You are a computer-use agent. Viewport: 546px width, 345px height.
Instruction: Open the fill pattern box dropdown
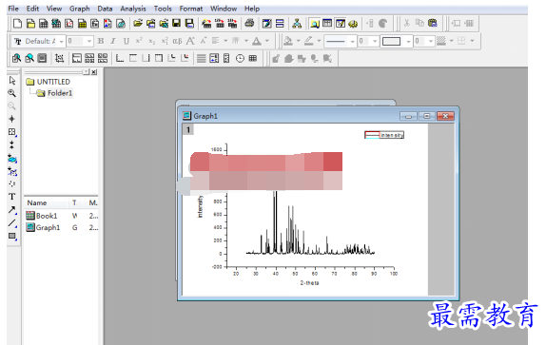click(408, 42)
